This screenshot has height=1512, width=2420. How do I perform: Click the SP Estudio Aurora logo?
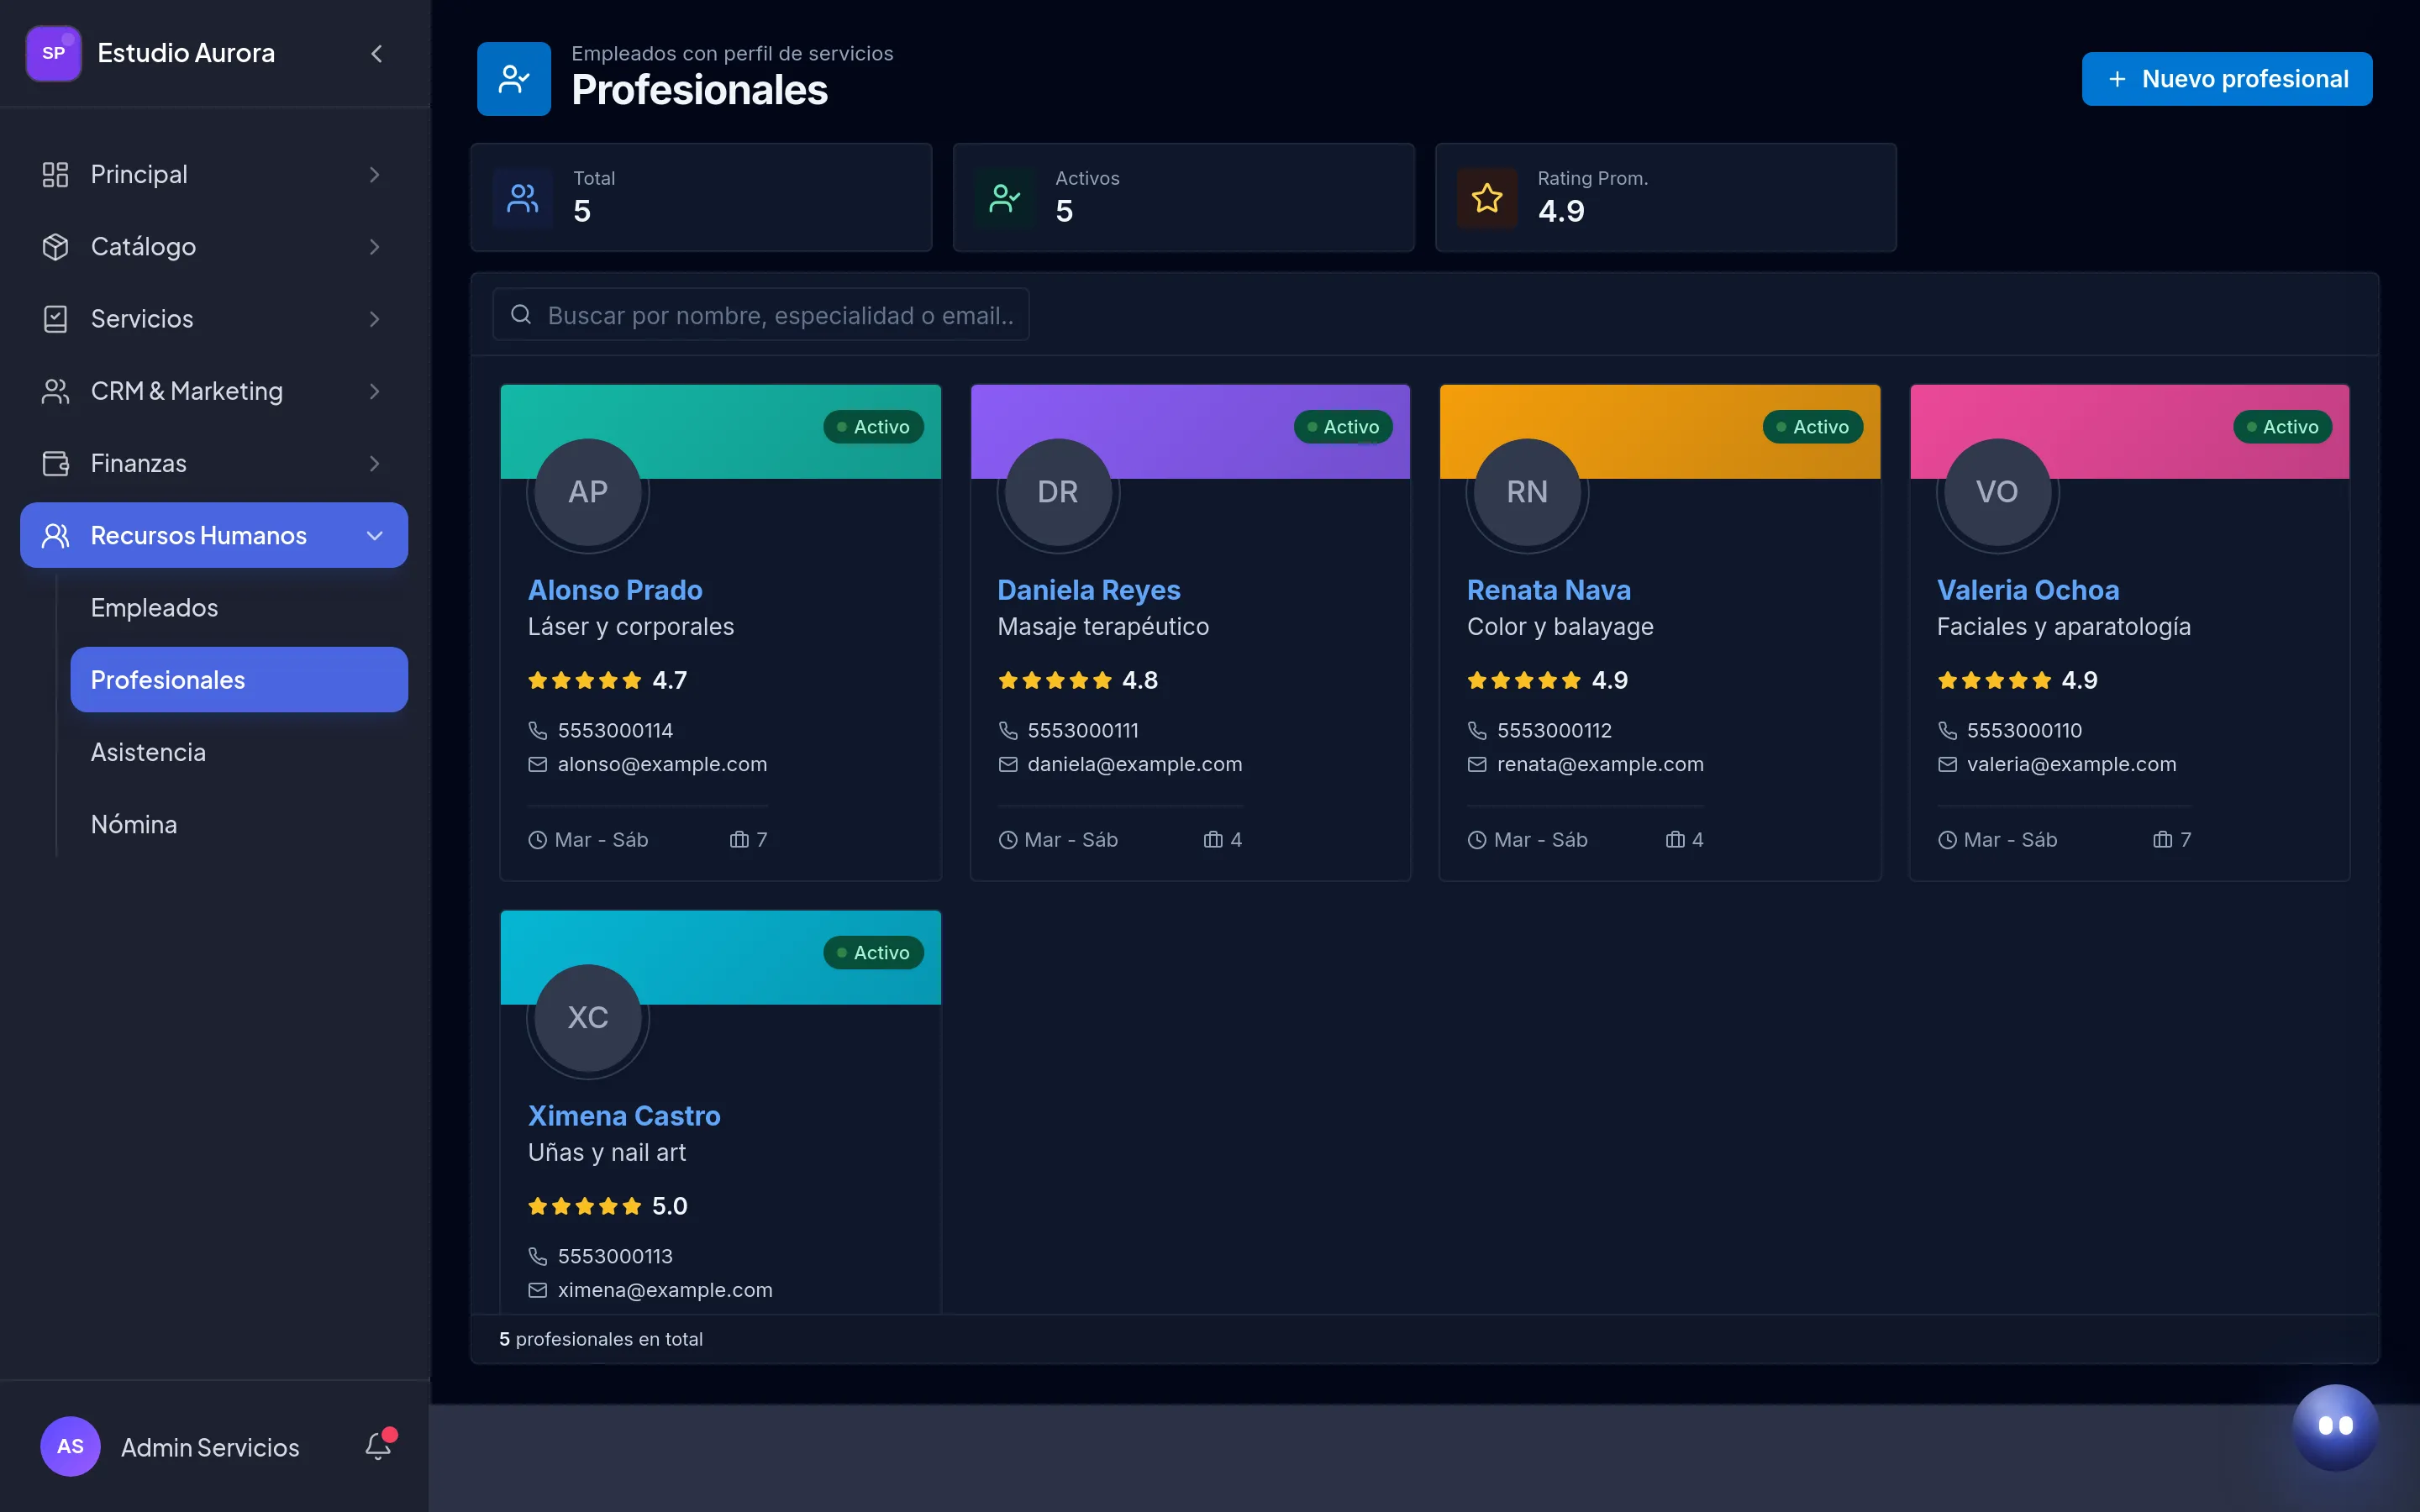(x=54, y=53)
